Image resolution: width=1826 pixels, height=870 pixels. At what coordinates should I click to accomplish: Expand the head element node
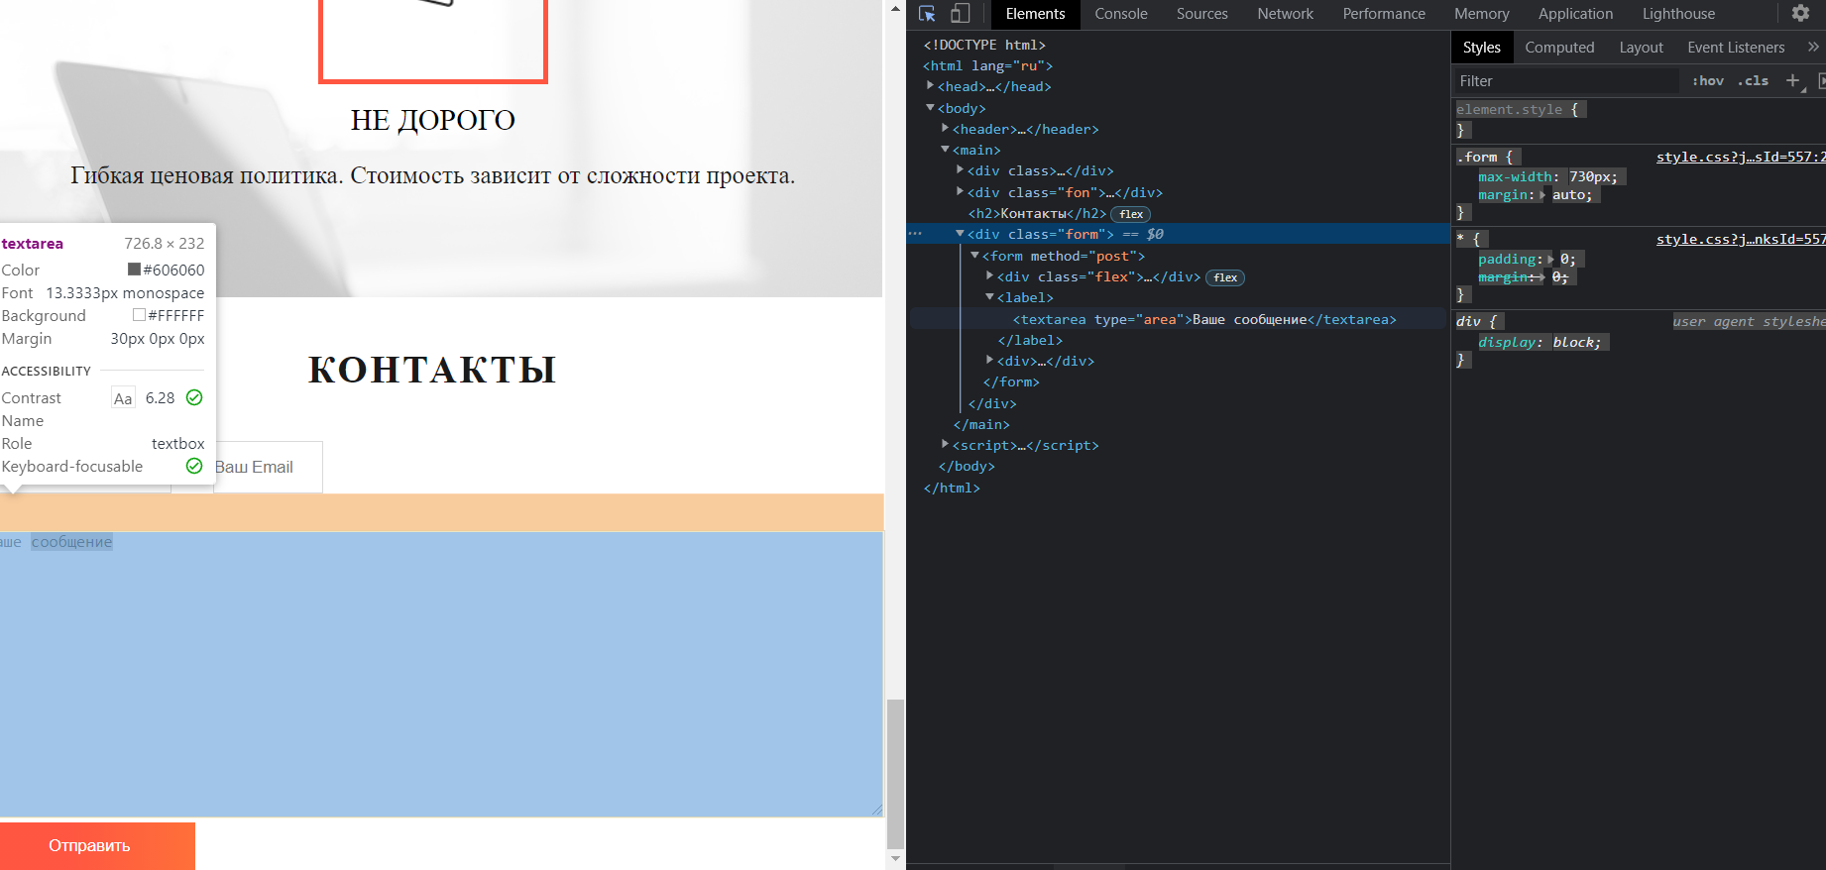click(x=930, y=86)
